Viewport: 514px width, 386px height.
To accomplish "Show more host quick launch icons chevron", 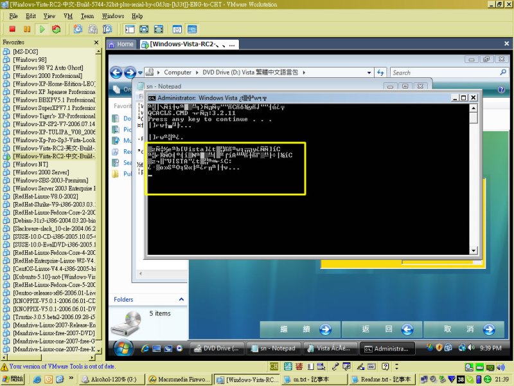I will 71,378.
